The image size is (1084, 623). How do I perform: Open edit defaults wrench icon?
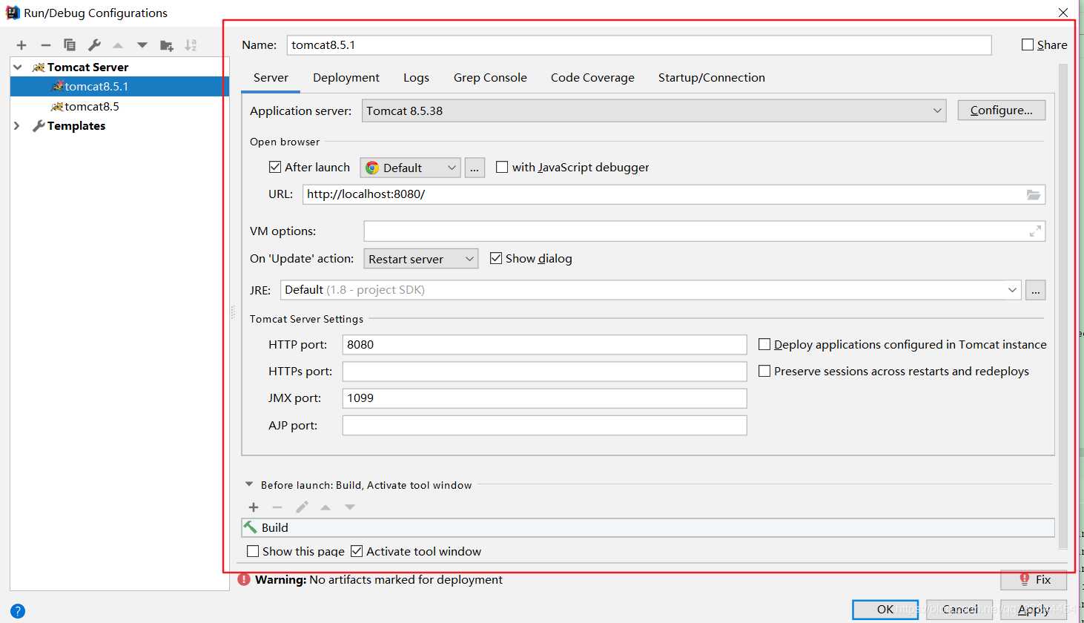pos(94,45)
